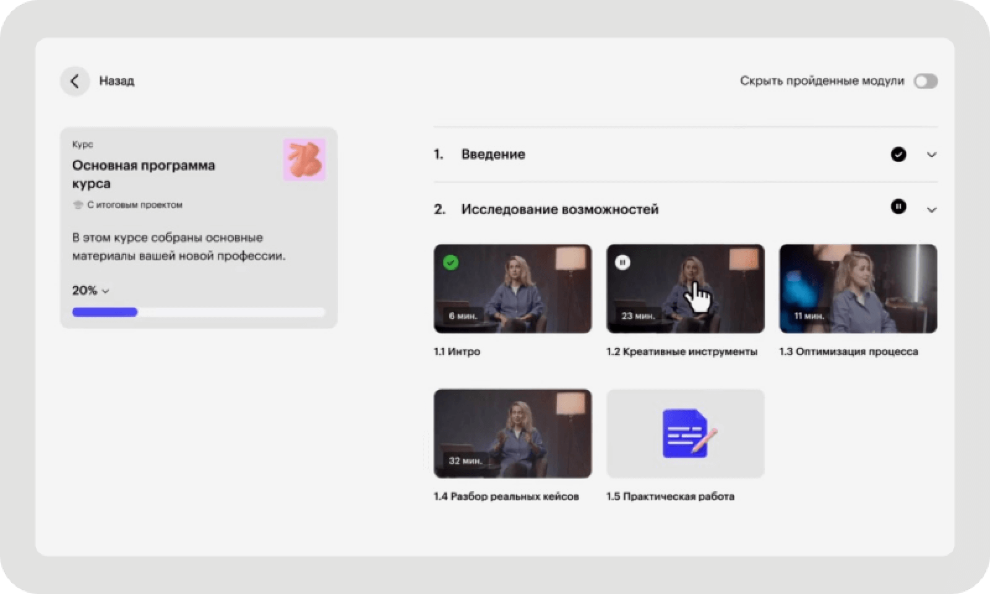Click the course's pink illustration icon
Image resolution: width=990 pixels, height=594 pixels.
(304, 160)
